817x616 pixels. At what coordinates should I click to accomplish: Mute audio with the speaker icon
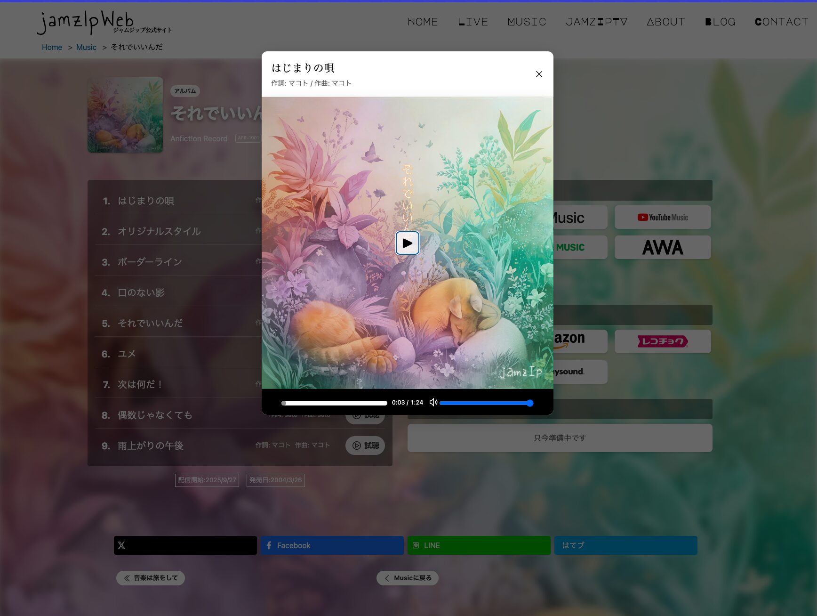click(x=433, y=403)
